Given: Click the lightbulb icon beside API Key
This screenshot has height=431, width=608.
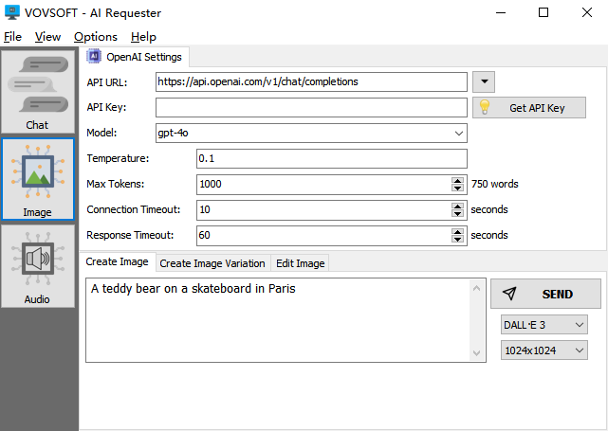Looking at the screenshot, I should click(484, 107).
